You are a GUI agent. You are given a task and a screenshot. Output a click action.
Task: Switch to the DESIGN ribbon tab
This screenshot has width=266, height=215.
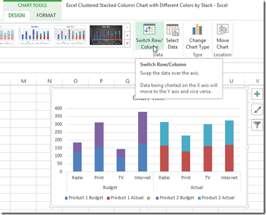tap(17, 15)
